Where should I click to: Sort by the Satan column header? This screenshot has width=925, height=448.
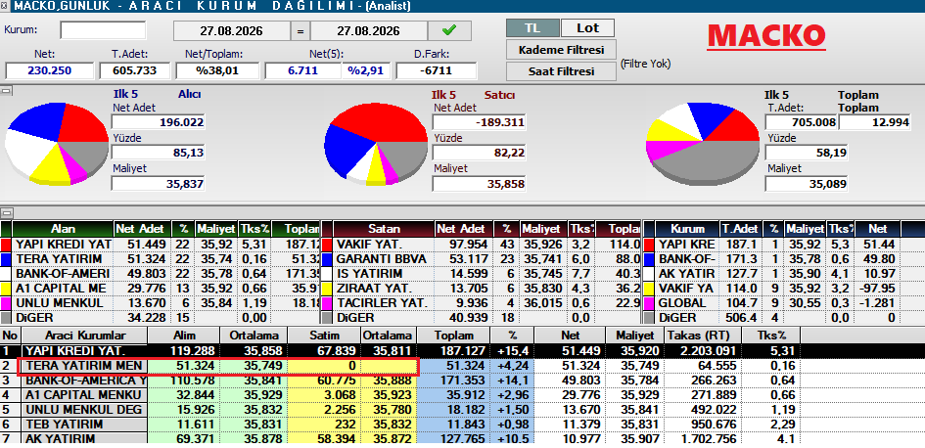click(384, 229)
